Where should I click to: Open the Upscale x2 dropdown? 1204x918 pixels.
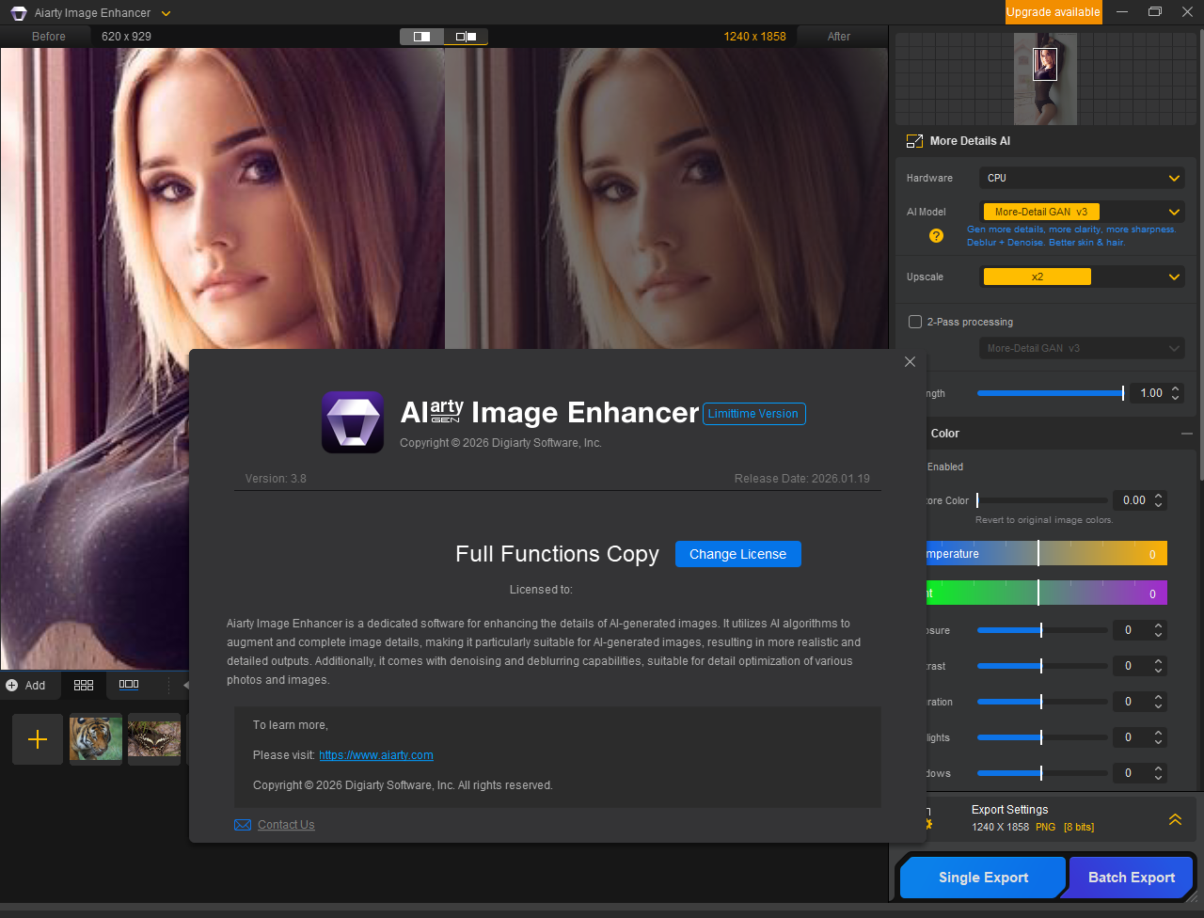1082,277
